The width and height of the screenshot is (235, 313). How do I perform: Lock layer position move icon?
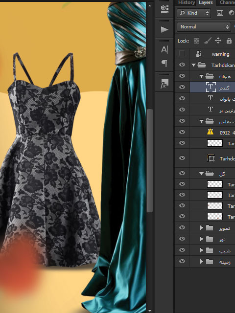pyautogui.click(x=218, y=41)
